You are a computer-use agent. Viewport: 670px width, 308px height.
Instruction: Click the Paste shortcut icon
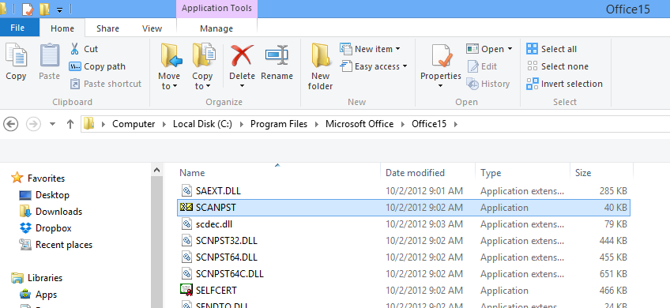75,84
